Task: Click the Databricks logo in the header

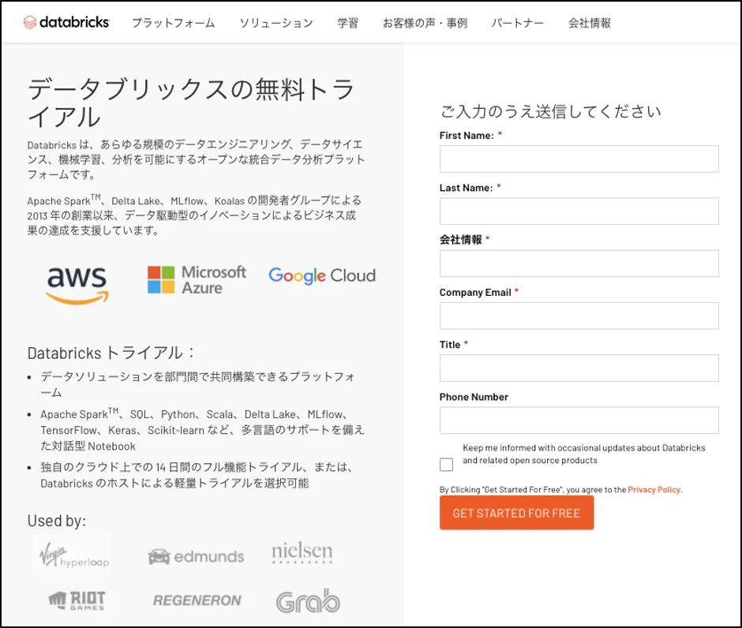Action: (x=66, y=22)
